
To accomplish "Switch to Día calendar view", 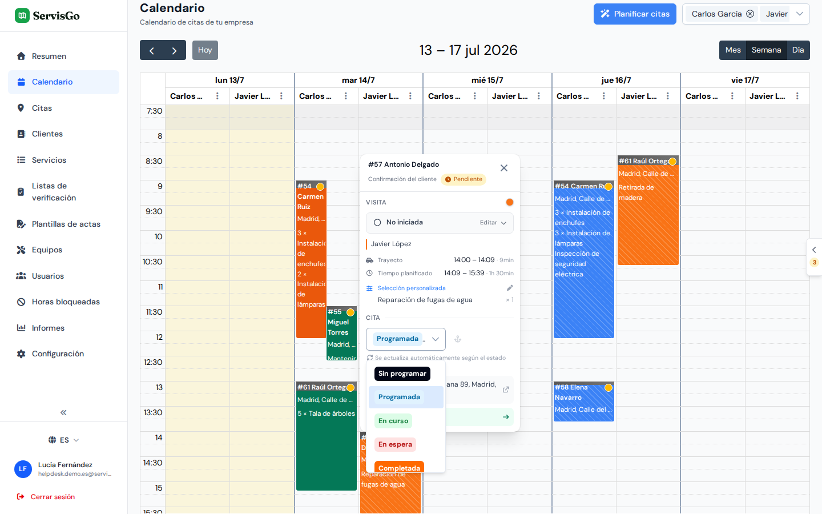I will (x=798, y=50).
